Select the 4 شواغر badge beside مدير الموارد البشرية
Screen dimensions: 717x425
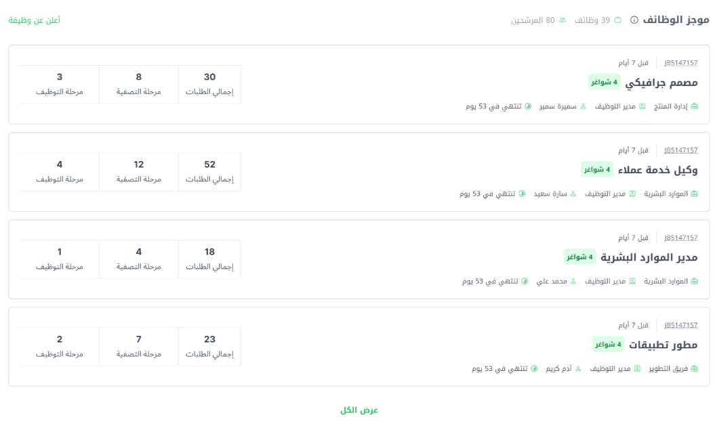pyautogui.click(x=580, y=257)
